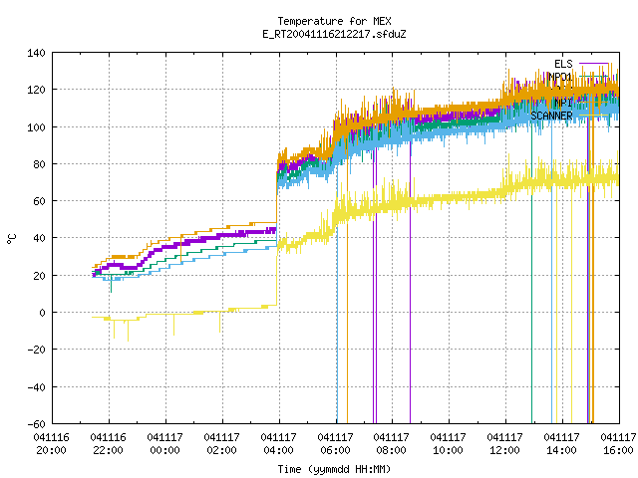Click the 02:00 x-axis time label
Screen dimensions: 638x478
[221, 450]
